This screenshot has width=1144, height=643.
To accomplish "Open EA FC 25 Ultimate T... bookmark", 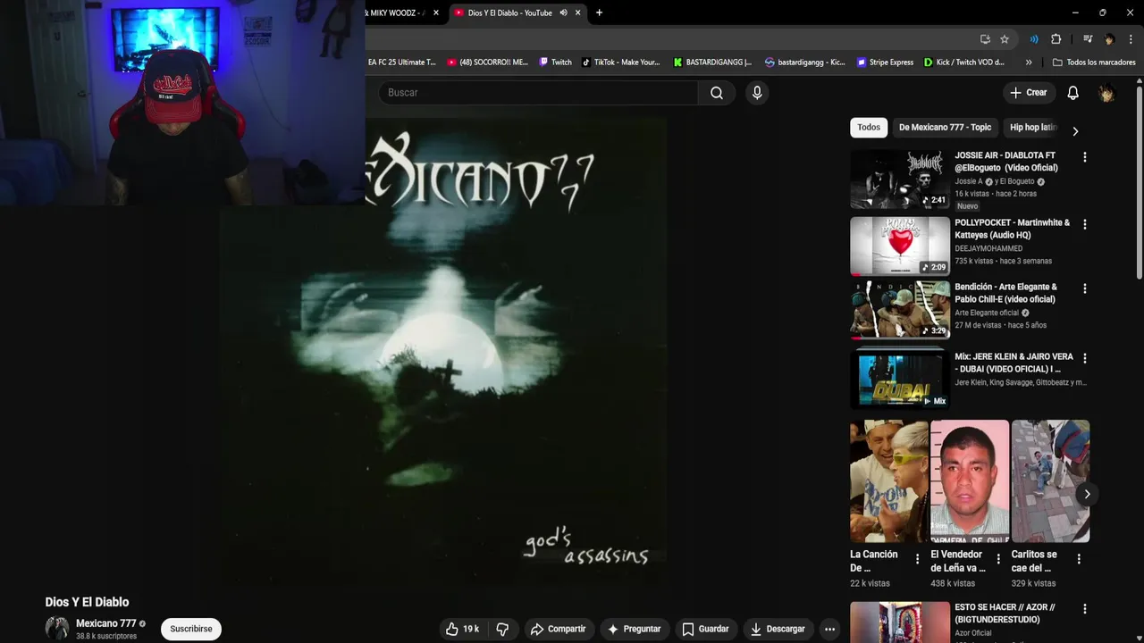I will 401,63.
